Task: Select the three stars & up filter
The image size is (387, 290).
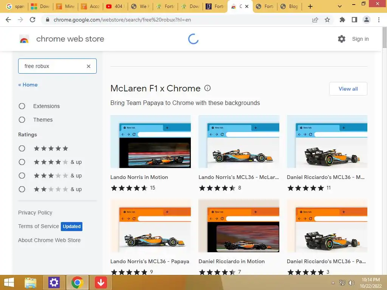Action: coord(22,176)
